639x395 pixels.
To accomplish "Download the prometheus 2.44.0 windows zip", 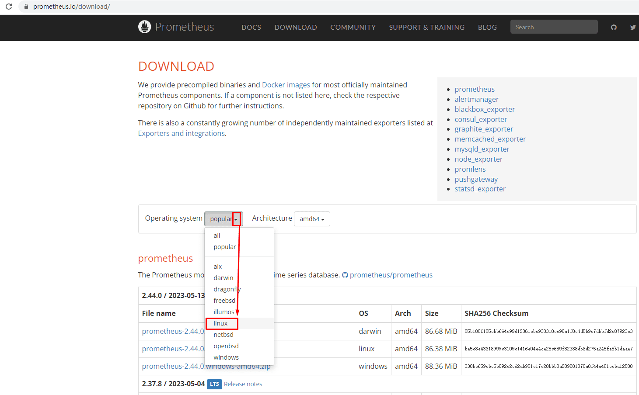I will coord(206,366).
